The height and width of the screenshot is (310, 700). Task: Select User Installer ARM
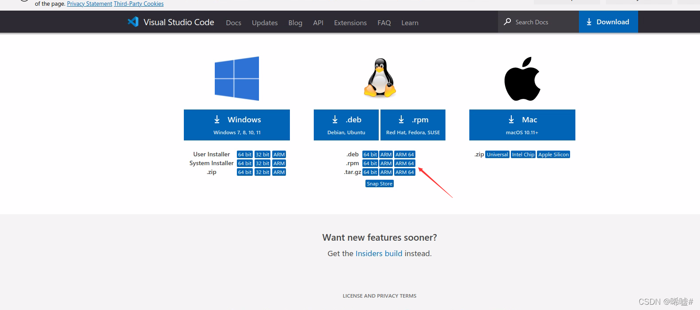[279, 155]
